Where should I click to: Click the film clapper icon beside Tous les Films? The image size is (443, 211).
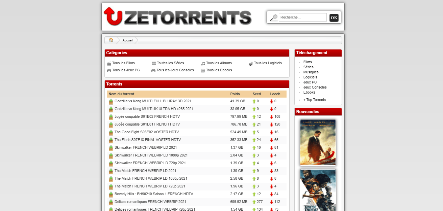coord(109,63)
